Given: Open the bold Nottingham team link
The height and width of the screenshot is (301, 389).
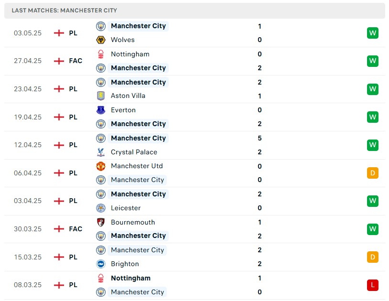Looking at the screenshot, I should [x=130, y=278].
